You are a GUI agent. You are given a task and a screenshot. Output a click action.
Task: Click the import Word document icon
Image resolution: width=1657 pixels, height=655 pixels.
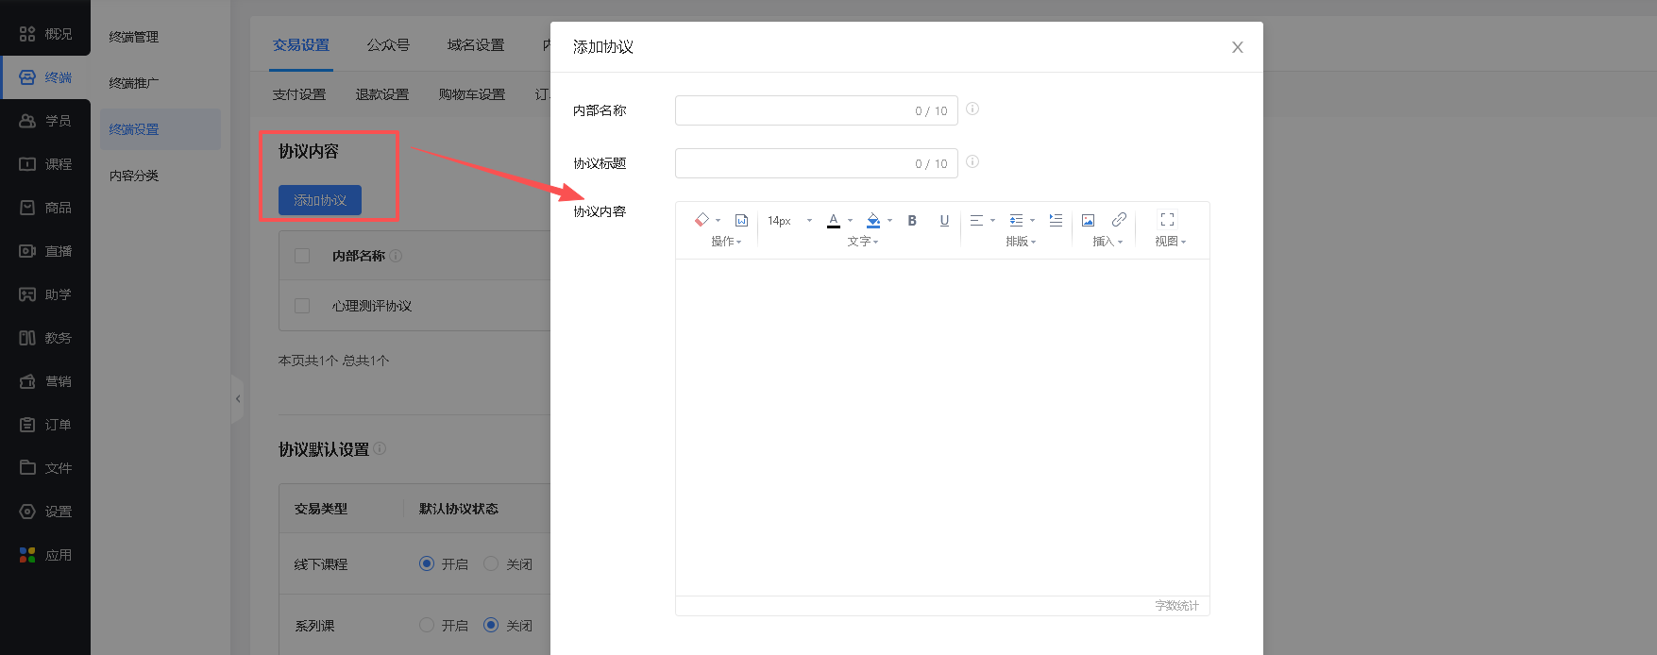click(x=742, y=220)
